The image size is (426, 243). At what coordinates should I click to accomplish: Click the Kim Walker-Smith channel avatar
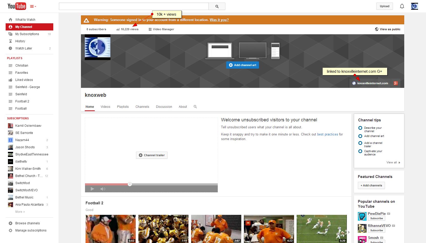click(11, 169)
